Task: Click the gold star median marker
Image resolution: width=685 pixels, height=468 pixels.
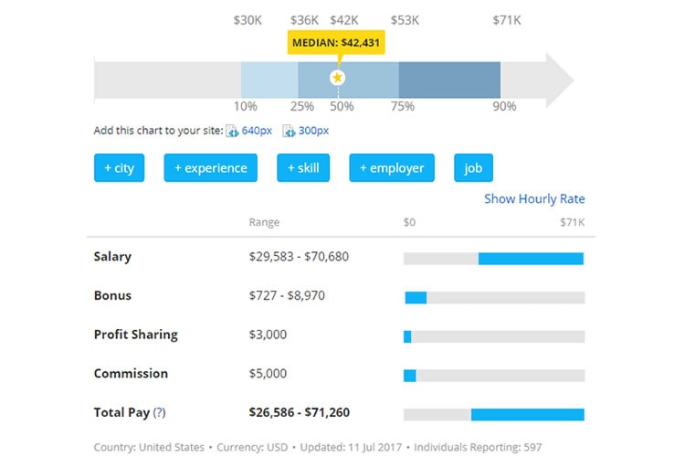Action: click(337, 78)
